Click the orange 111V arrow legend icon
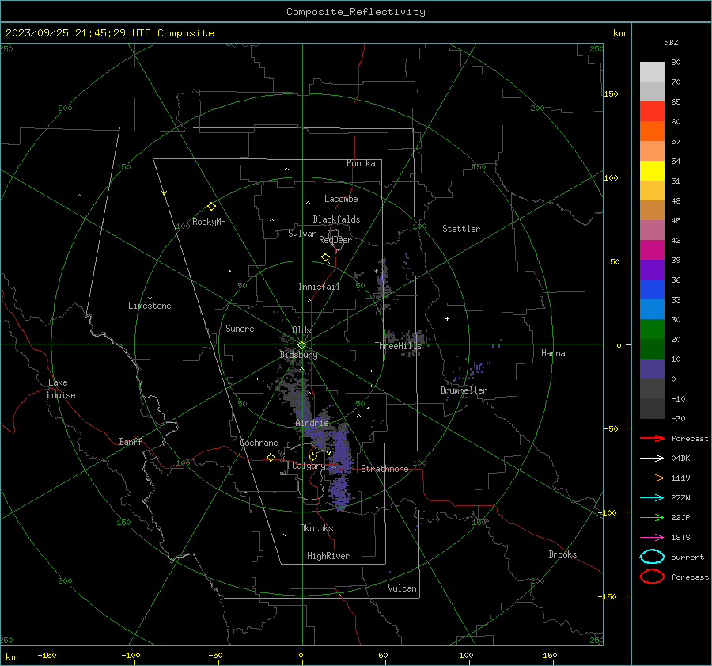The height and width of the screenshot is (666, 712). click(652, 478)
